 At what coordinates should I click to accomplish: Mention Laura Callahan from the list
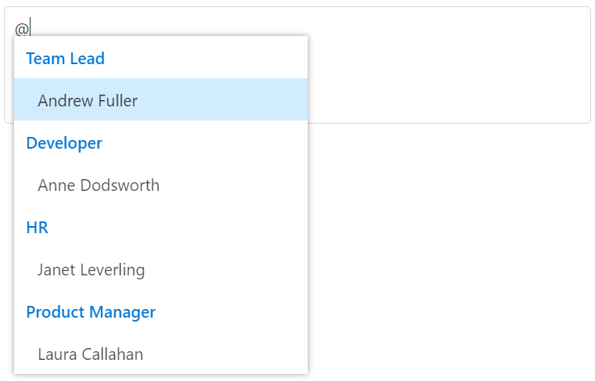(x=90, y=354)
